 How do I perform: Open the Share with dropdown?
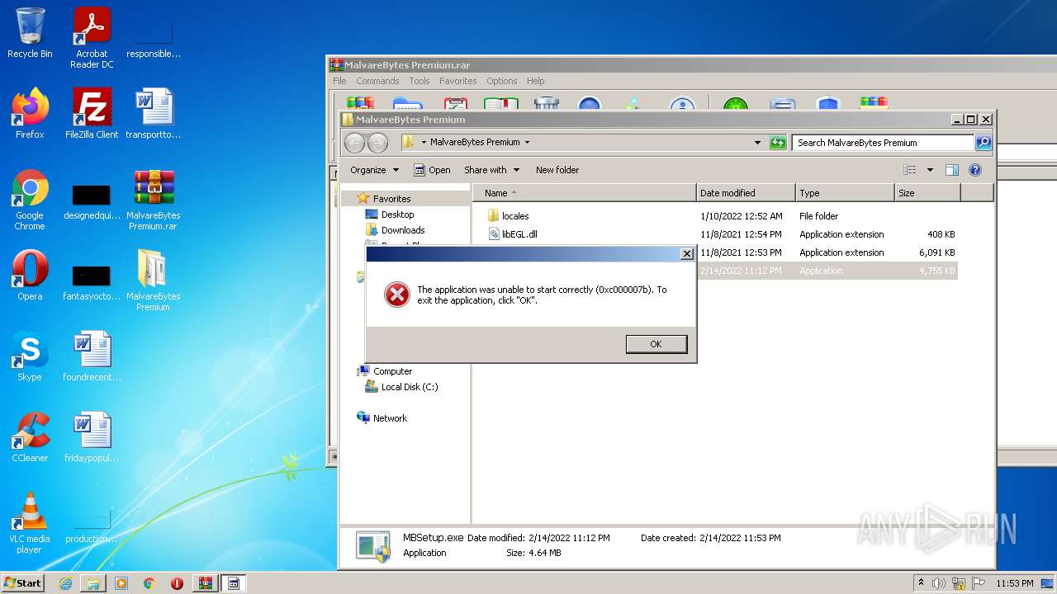tap(492, 170)
